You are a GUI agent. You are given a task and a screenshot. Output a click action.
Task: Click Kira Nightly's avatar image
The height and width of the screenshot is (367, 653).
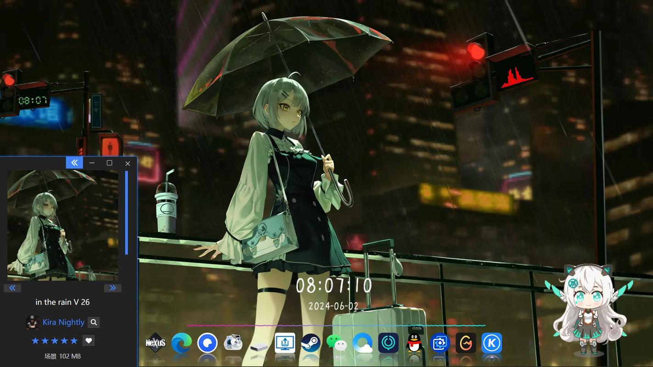click(x=32, y=322)
